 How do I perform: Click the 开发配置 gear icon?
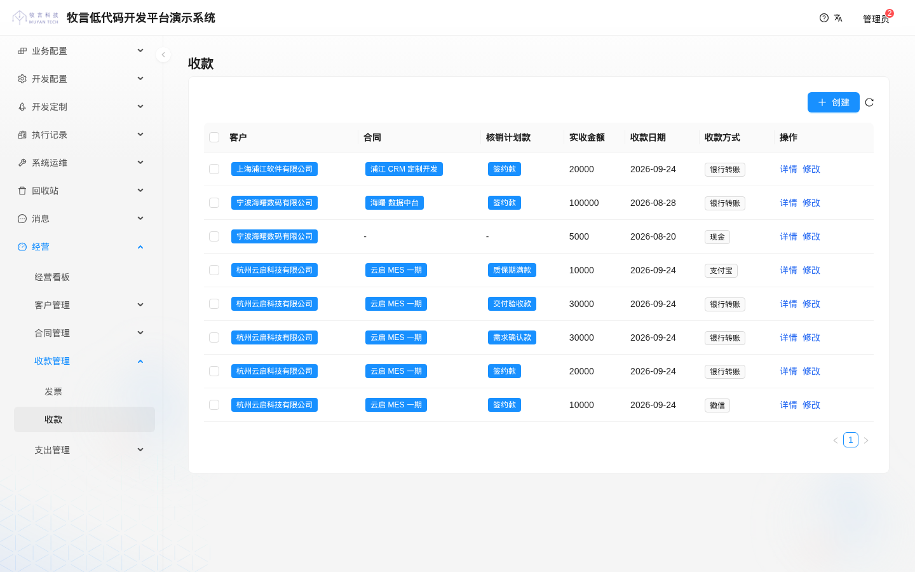(x=22, y=79)
